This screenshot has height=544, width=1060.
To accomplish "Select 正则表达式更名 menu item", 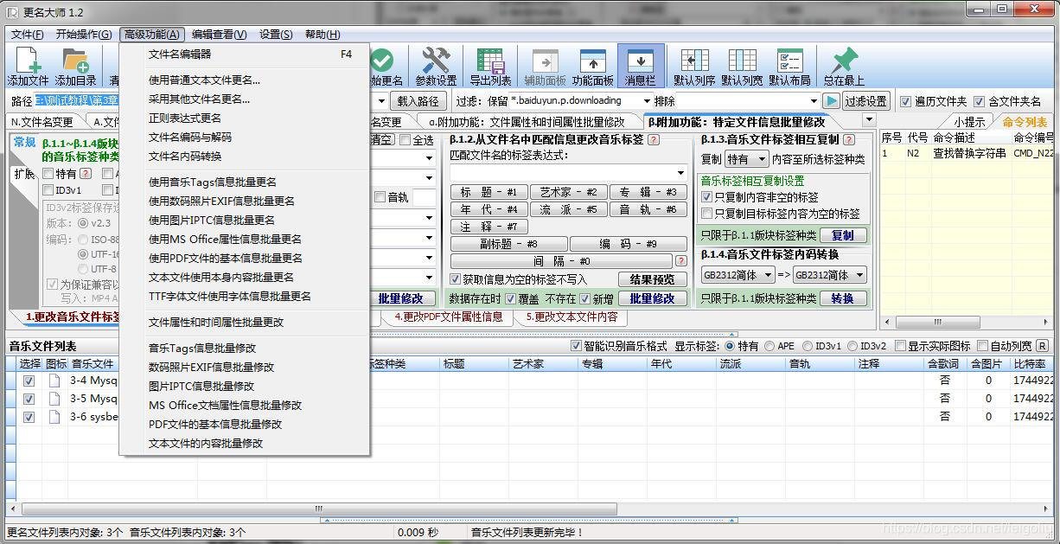I will pyautogui.click(x=245, y=118).
